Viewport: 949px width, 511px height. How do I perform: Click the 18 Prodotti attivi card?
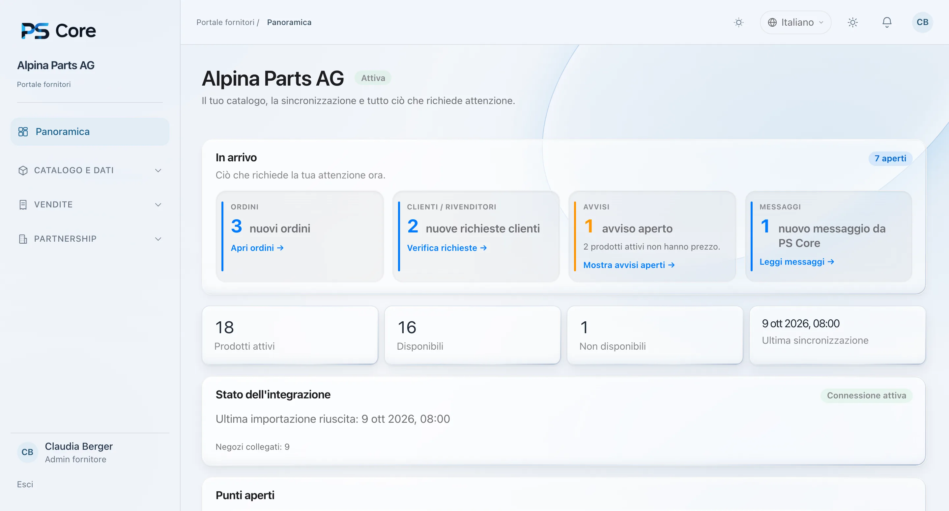[290, 335]
